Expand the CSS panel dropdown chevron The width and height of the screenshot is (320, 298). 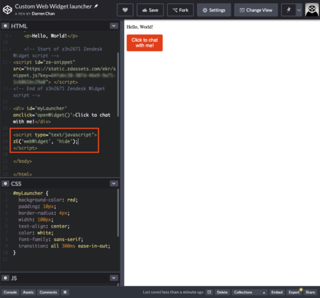tap(114, 184)
